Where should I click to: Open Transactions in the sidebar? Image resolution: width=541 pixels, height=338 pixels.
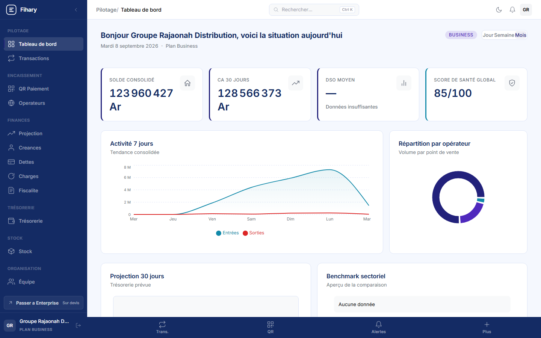point(44,58)
